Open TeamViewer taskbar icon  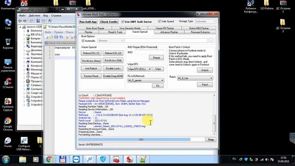coord(76,160)
